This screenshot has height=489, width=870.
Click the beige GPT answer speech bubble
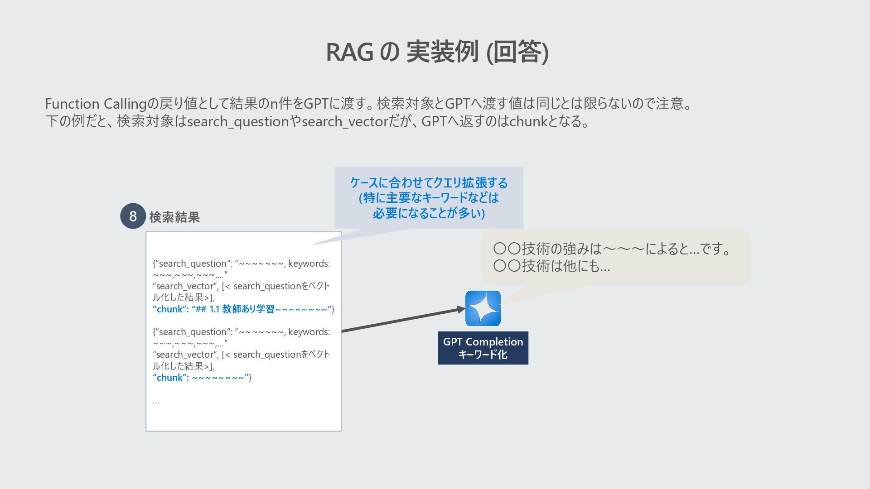click(x=615, y=257)
